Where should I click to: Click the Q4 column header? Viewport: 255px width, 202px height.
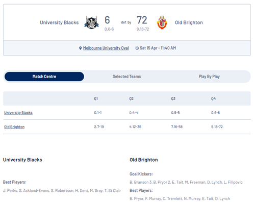[x=213, y=98]
